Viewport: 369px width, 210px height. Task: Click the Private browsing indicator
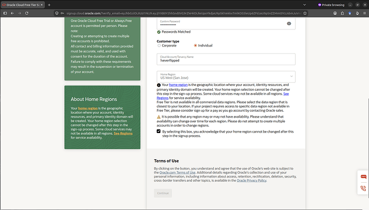(x=331, y=5)
